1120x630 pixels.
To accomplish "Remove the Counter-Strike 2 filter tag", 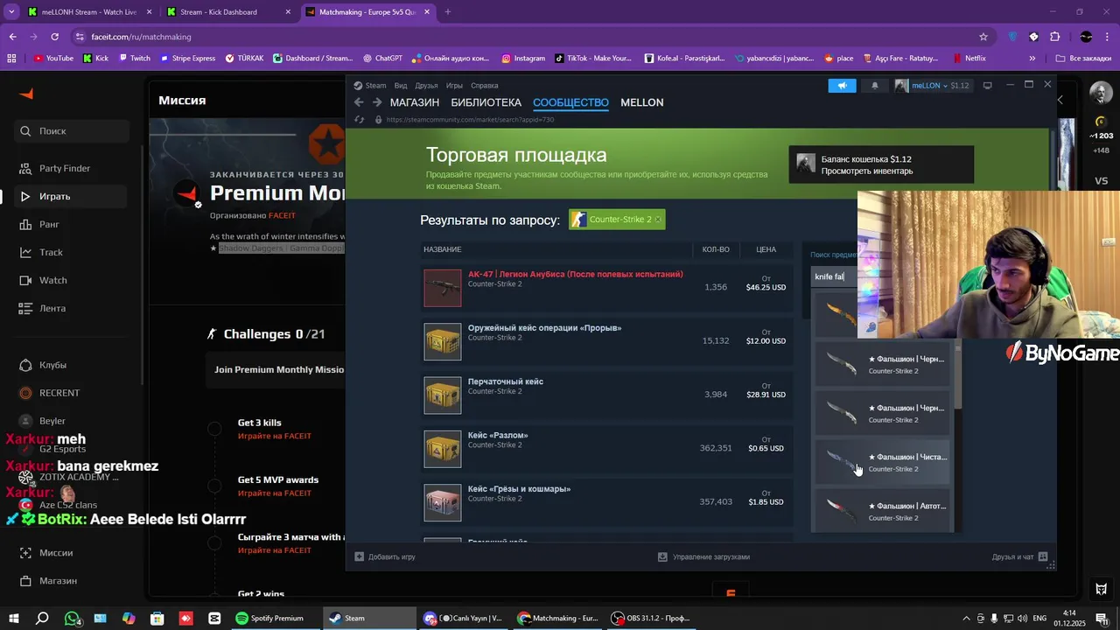I will click(x=658, y=219).
